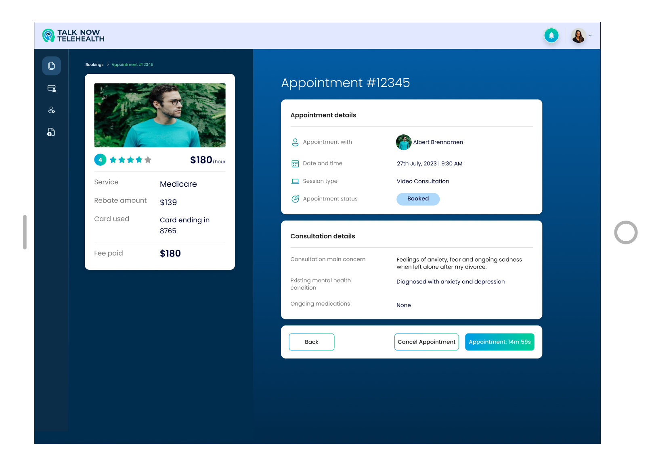The image size is (652, 467).
Task: Open the add document sidebar icon
Action: point(51,132)
